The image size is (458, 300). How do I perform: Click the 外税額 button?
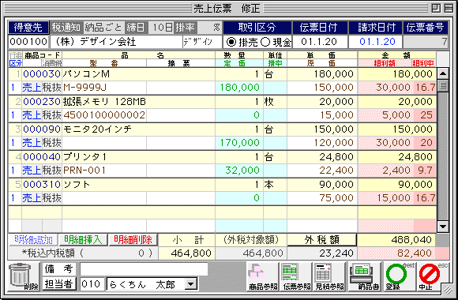pos(322,240)
